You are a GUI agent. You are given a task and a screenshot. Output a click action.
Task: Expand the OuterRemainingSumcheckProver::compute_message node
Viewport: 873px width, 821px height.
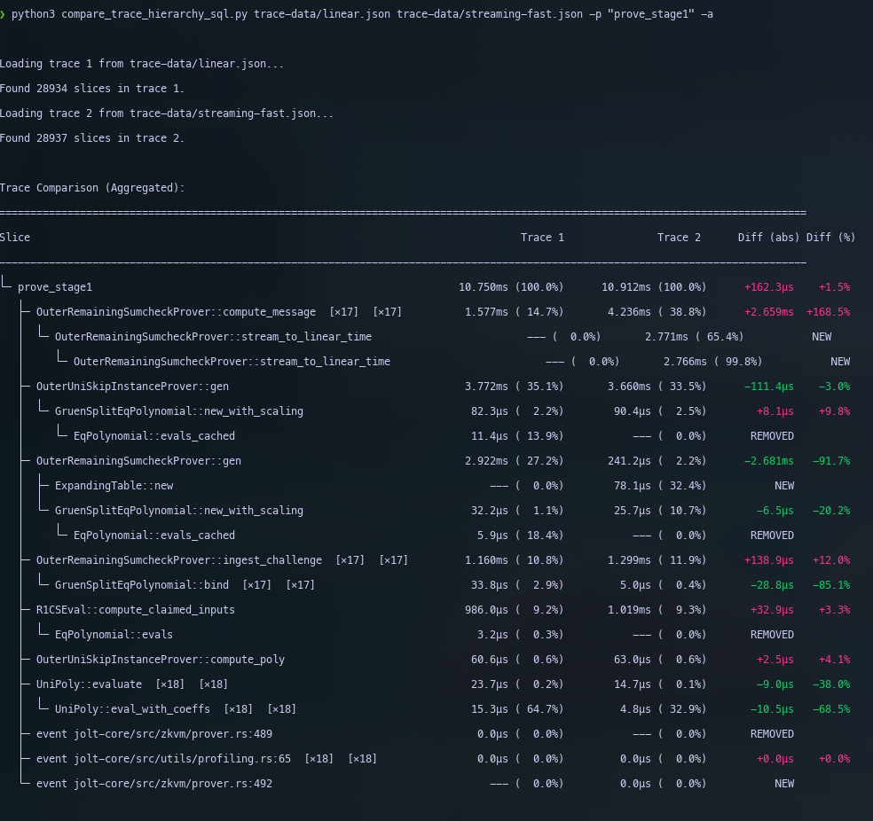click(x=176, y=312)
